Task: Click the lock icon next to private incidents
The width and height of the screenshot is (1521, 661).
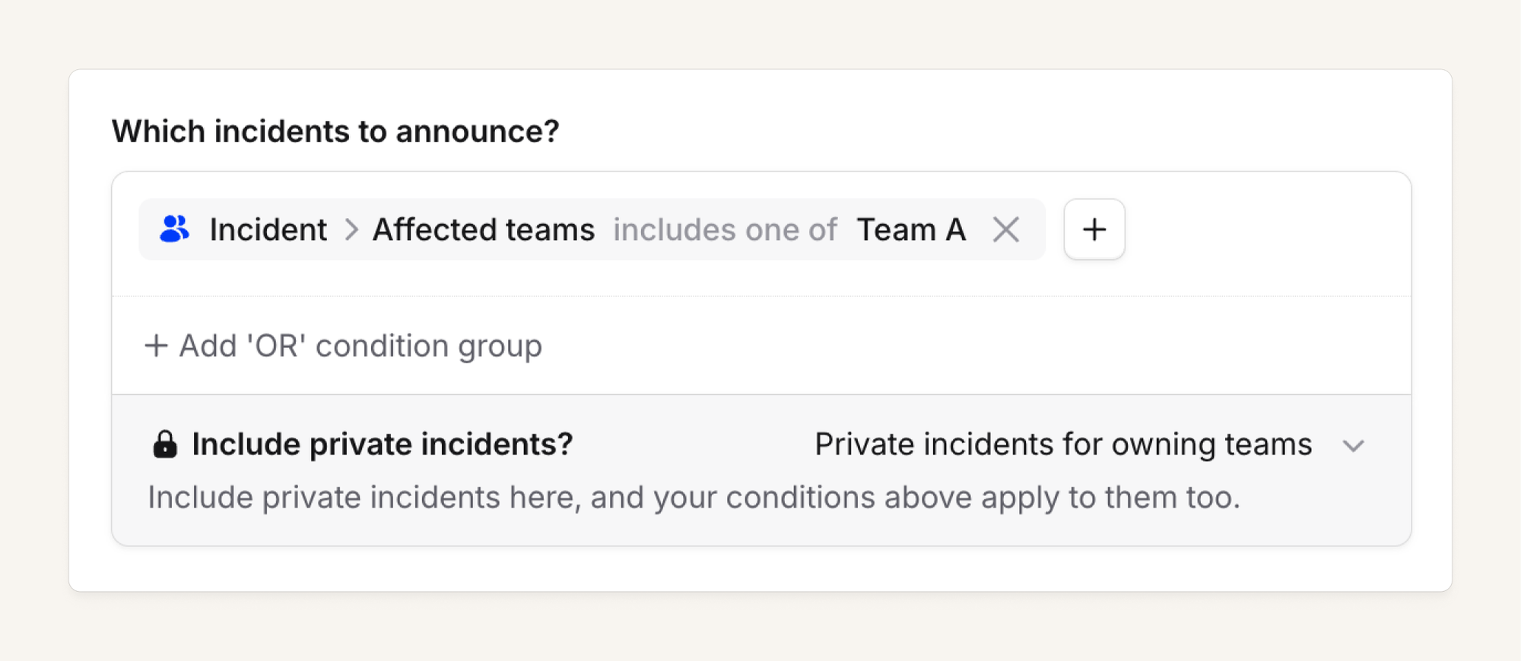Action: pyautogui.click(x=164, y=444)
